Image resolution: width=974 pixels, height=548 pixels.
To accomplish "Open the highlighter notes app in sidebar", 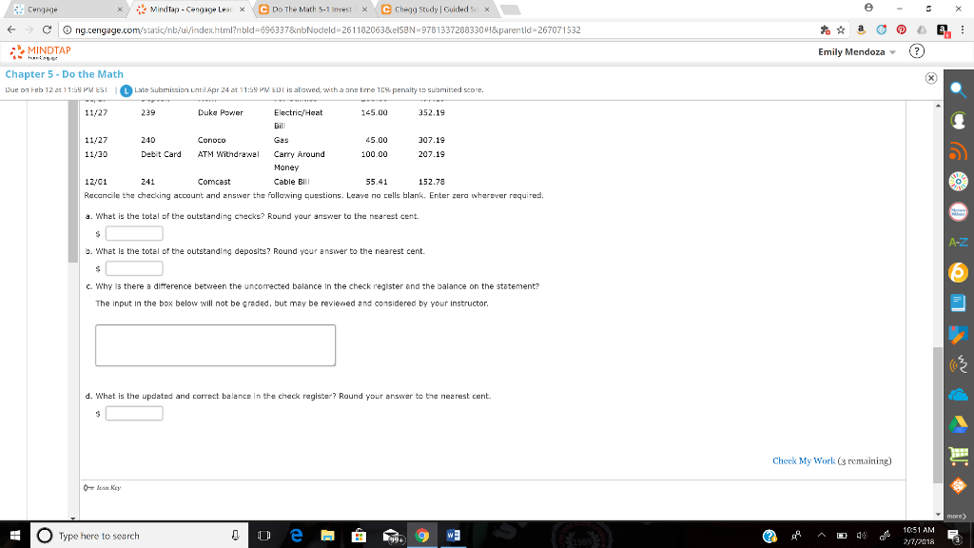I will 958,334.
